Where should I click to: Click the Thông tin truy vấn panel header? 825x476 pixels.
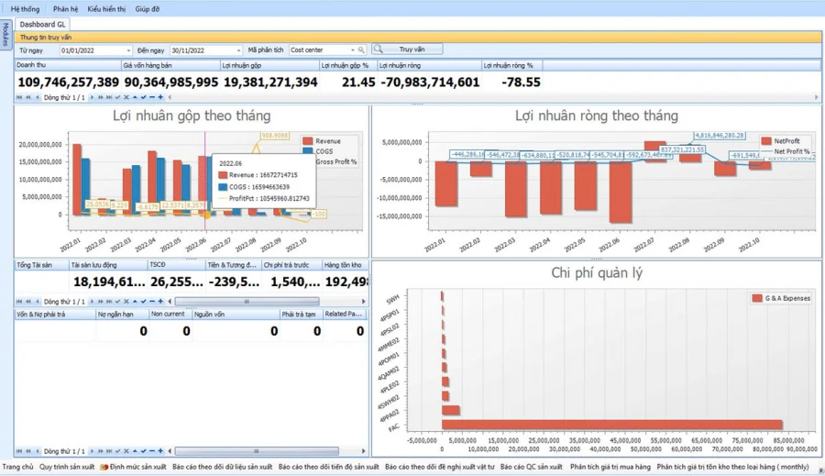[x=418, y=38]
